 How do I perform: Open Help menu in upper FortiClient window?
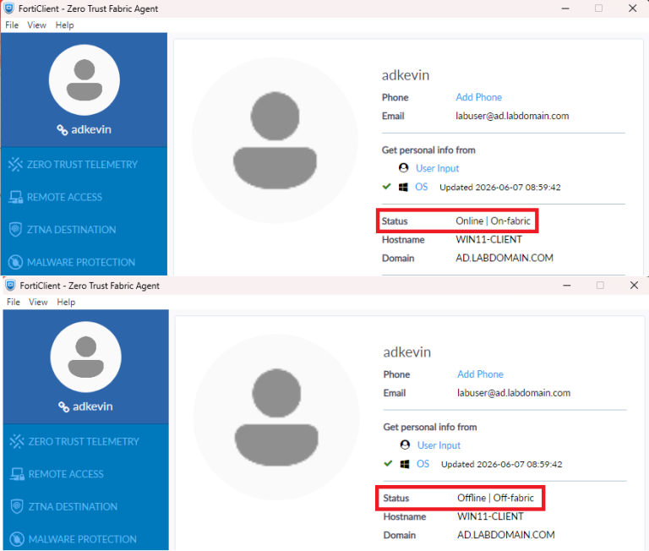point(64,25)
